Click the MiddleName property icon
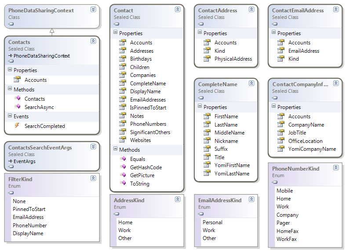This screenshot has width=346, height=251. point(207,132)
